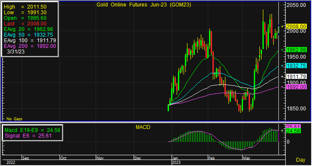Click the white 1911.79 price axis tag
This screenshot has width=312, height=166.
[x=296, y=76]
